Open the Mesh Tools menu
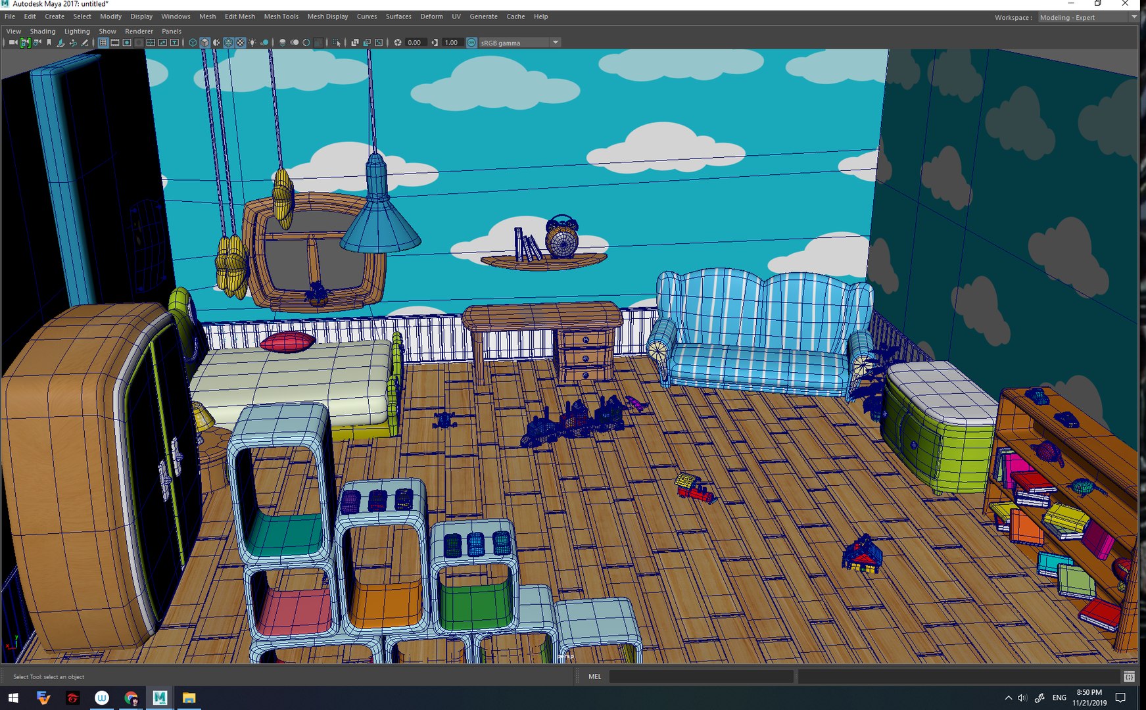 pos(281,16)
